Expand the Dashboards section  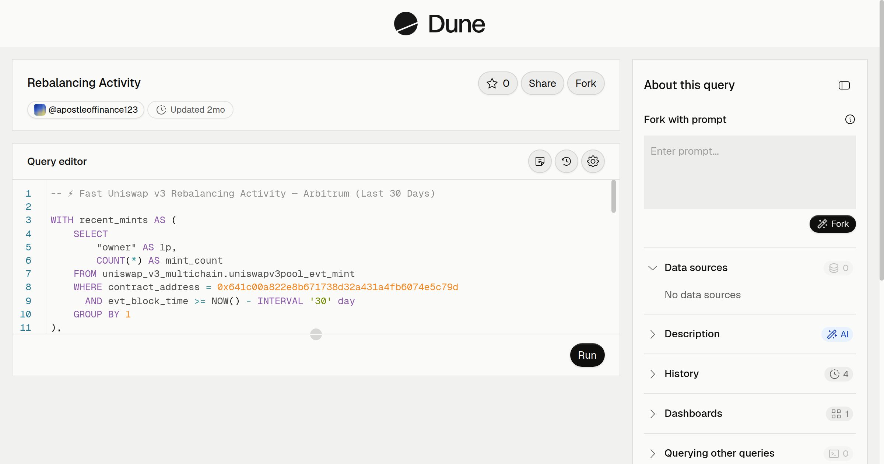click(x=653, y=414)
